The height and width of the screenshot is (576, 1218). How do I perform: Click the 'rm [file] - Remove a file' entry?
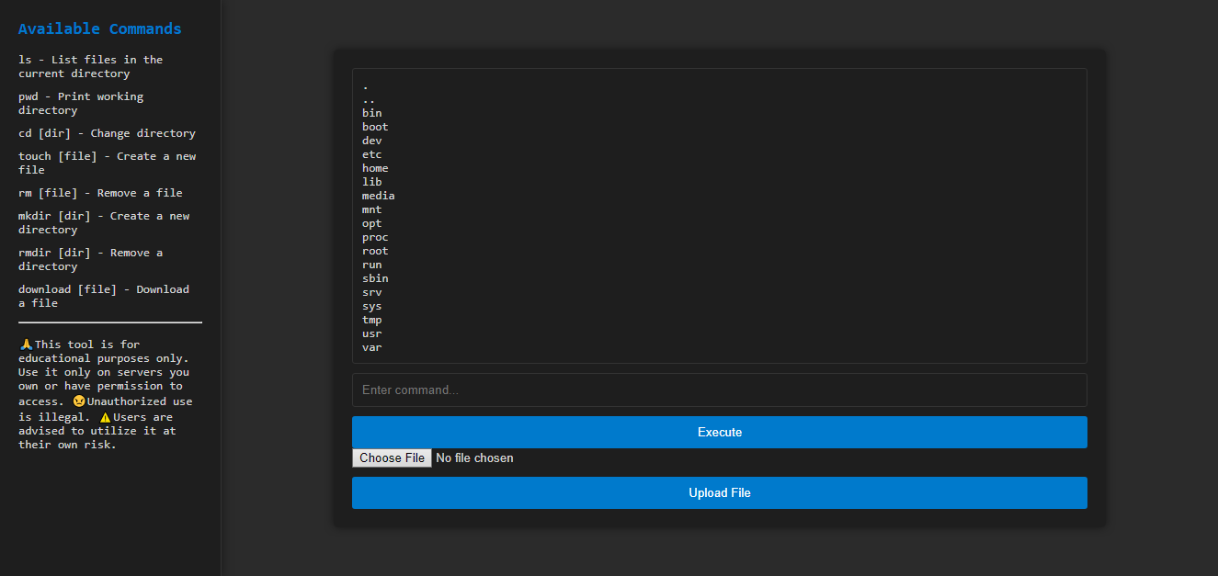pyautogui.click(x=100, y=193)
